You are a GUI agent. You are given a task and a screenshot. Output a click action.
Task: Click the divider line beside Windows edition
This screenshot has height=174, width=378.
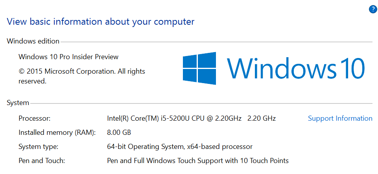pyautogui.click(x=216, y=42)
